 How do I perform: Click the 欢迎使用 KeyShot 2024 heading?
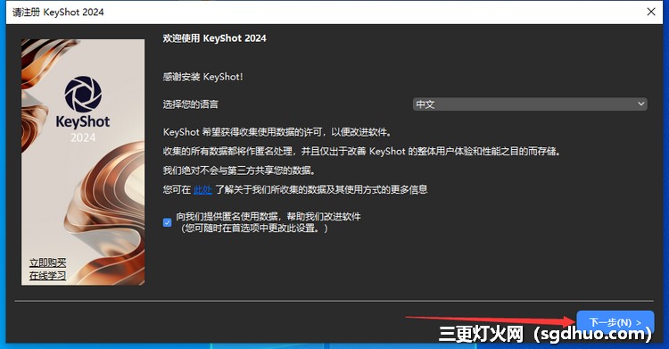214,38
